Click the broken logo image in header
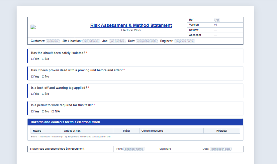The image size is (277, 164). pos(33,27)
